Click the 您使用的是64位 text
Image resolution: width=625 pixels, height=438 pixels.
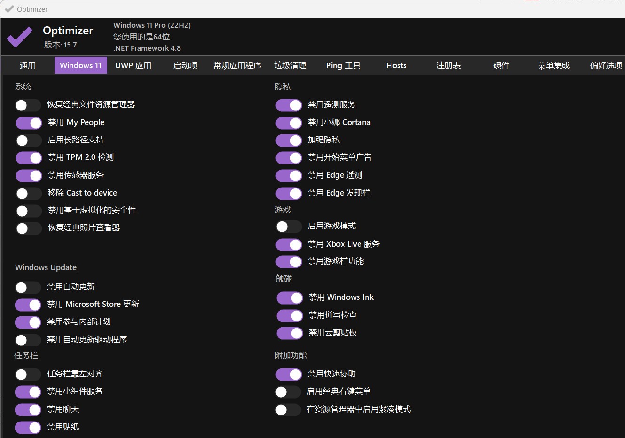pyautogui.click(x=141, y=37)
